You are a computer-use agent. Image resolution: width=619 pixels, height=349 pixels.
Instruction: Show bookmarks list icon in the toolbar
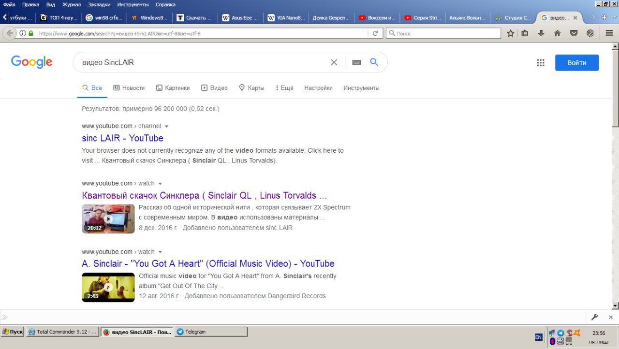525,33
